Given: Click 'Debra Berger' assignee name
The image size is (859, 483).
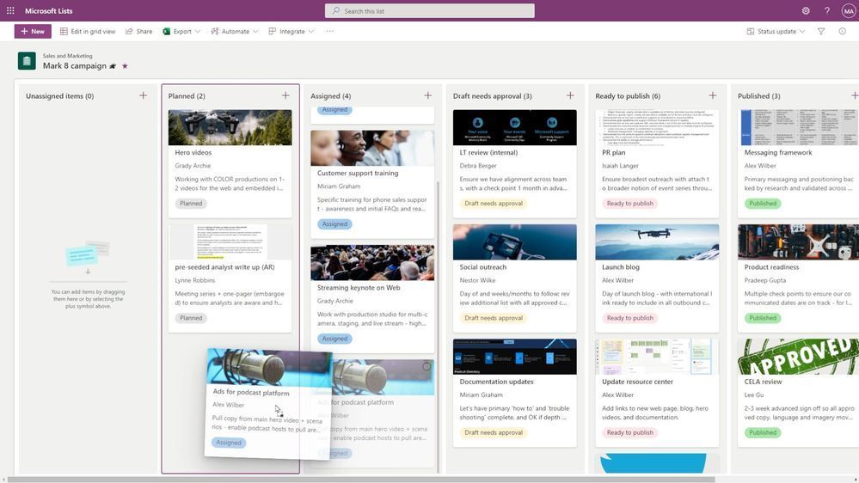Looking at the screenshot, I should pos(478,166).
